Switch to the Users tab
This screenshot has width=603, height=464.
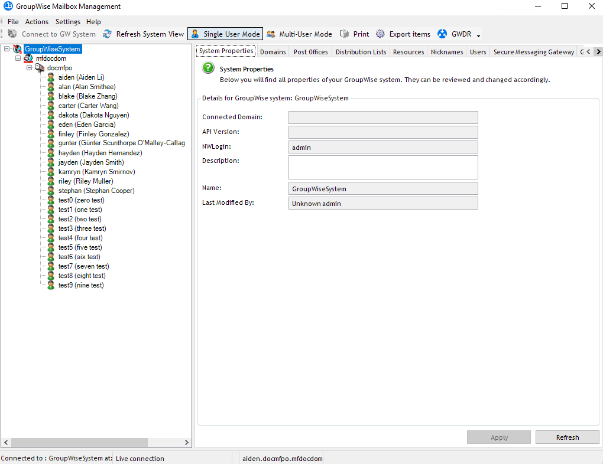478,52
